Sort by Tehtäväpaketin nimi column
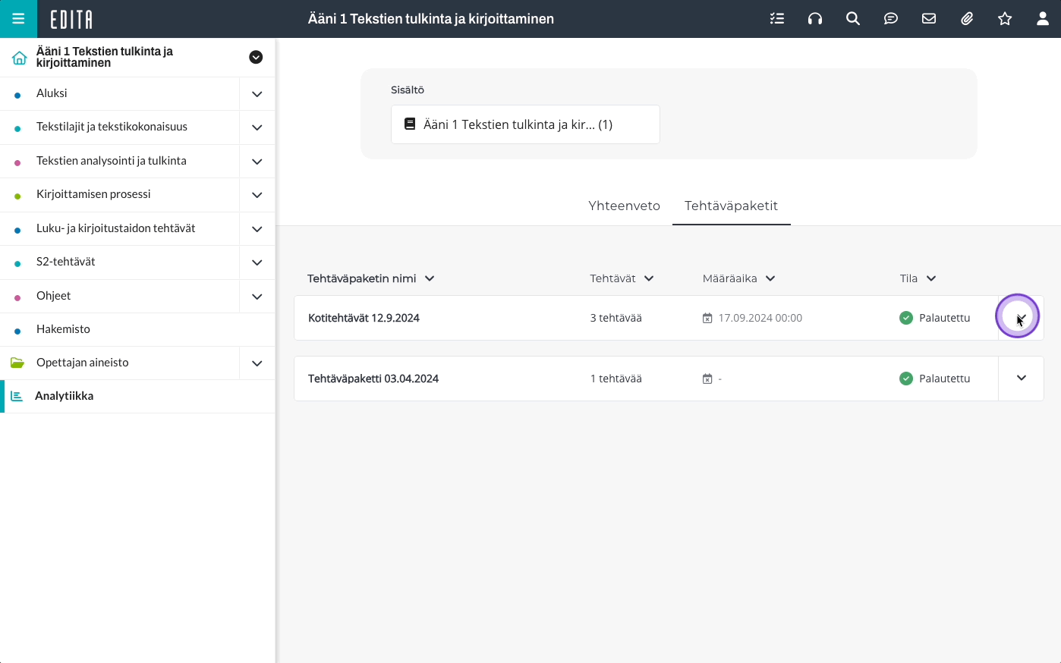Viewport: 1061px width, 663px height. 371,278
